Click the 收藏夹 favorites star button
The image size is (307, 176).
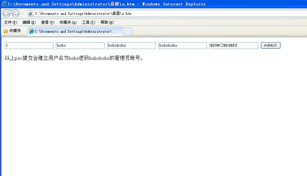click(12, 31)
